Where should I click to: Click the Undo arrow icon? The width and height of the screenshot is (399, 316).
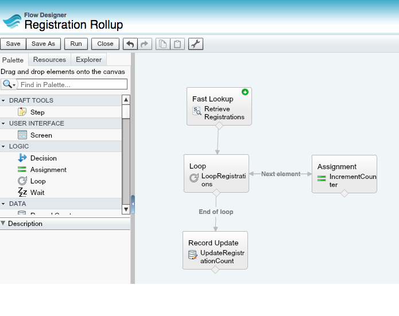[130, 44]
